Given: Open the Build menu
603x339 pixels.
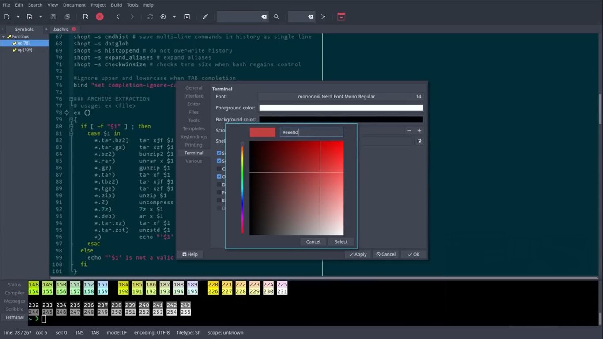Looking at the screenshot, I should point(116,5).
